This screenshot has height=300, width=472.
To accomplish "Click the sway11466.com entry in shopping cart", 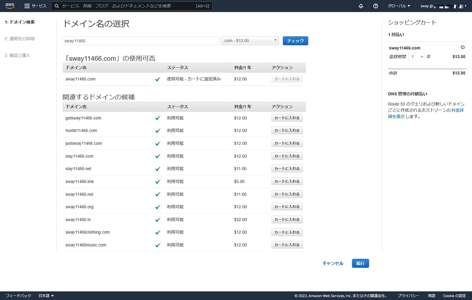I will pos(404,48).
